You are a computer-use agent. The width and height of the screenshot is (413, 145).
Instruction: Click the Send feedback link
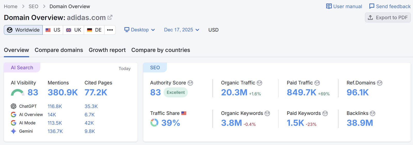390,6
